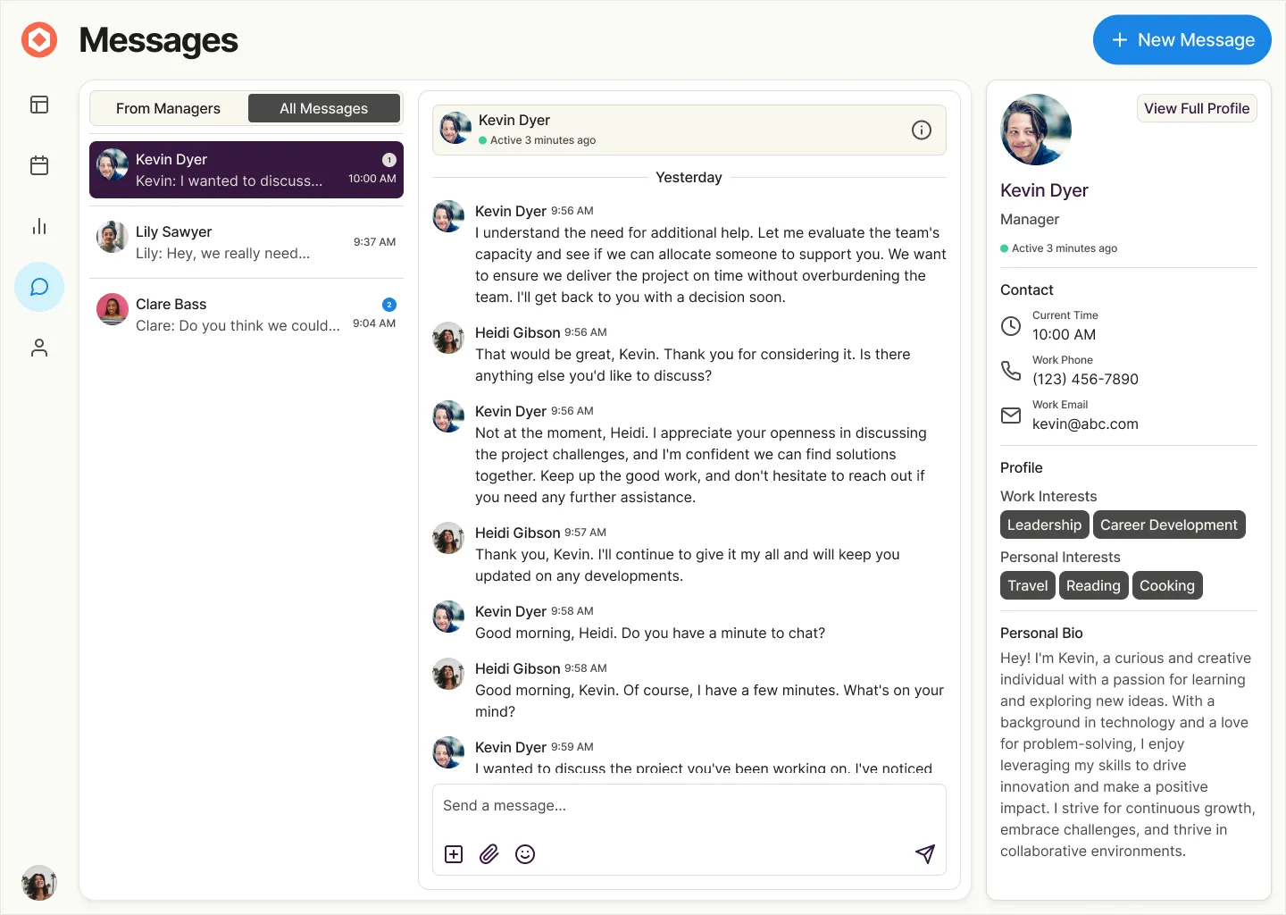The height and width of the screenshot is (915, 1286).
Task: Open the emoji picker icon
Action: pos(525,854)
